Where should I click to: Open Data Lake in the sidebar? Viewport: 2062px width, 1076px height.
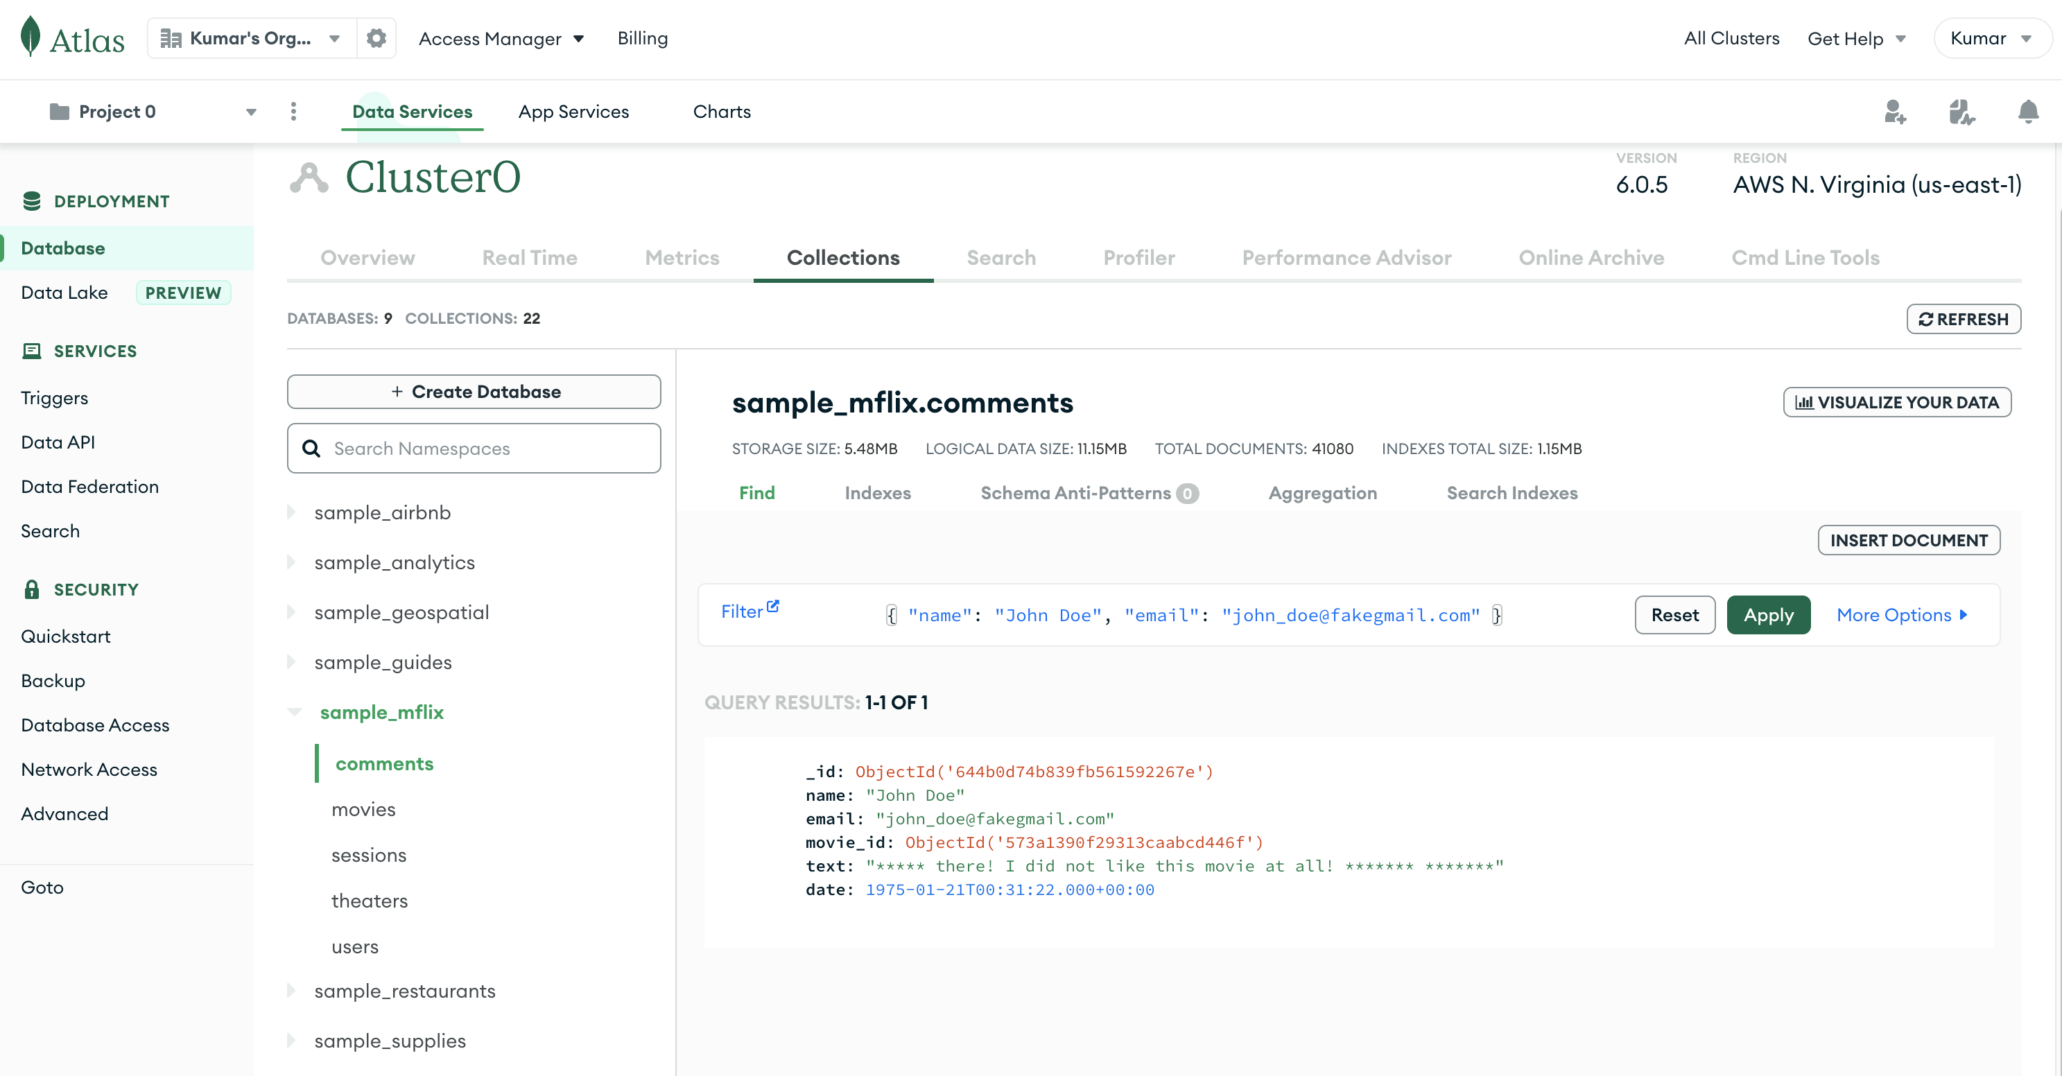pyautogui.click(x=64, y=292)
